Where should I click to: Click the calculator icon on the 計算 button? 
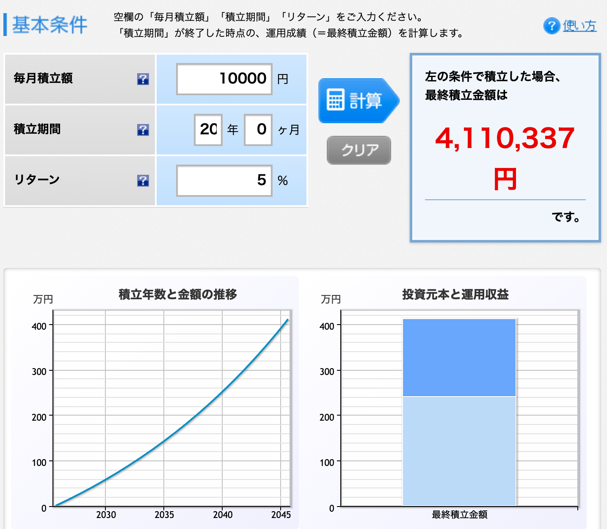pyautogui.click(x=336, y=100)
